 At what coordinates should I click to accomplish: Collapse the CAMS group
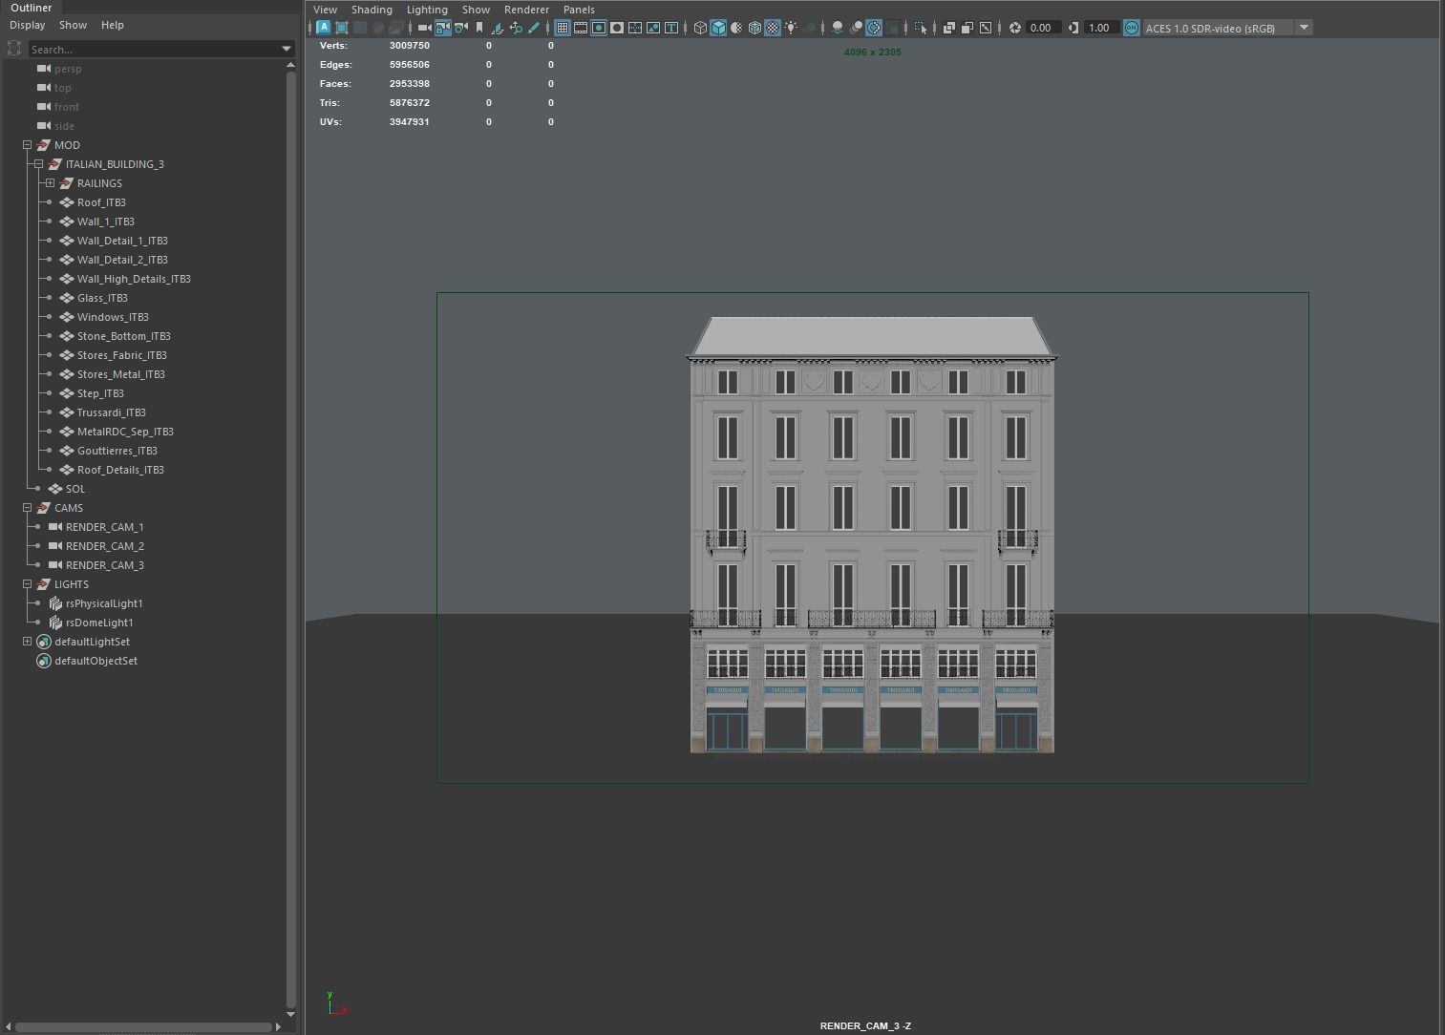[28, 508]
